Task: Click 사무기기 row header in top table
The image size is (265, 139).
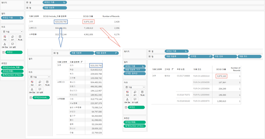Action: point(33,28)
